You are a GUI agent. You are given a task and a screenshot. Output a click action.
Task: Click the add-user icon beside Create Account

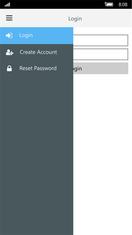tap(10, 52)
